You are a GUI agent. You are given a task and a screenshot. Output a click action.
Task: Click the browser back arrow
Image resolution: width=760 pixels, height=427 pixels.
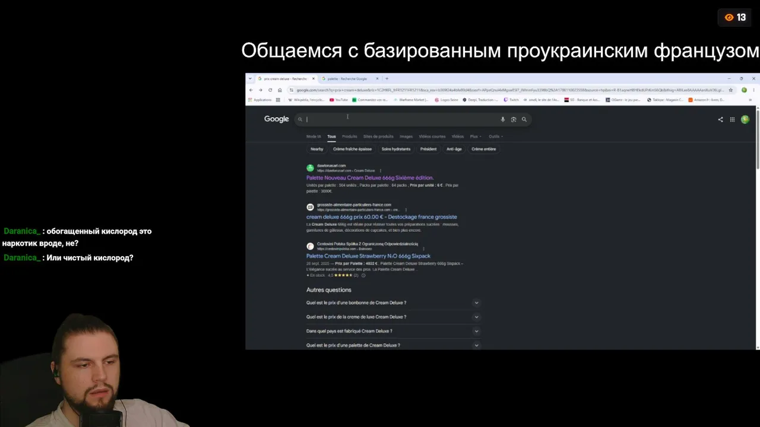point(251,90)
